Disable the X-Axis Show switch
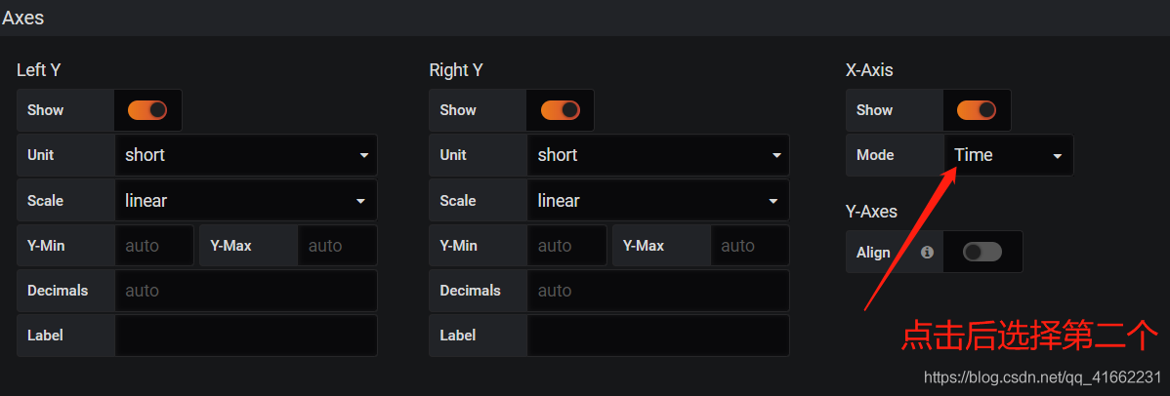This screenshot has width=1170, height=396. pyautogui.click(x=977, y=110)
